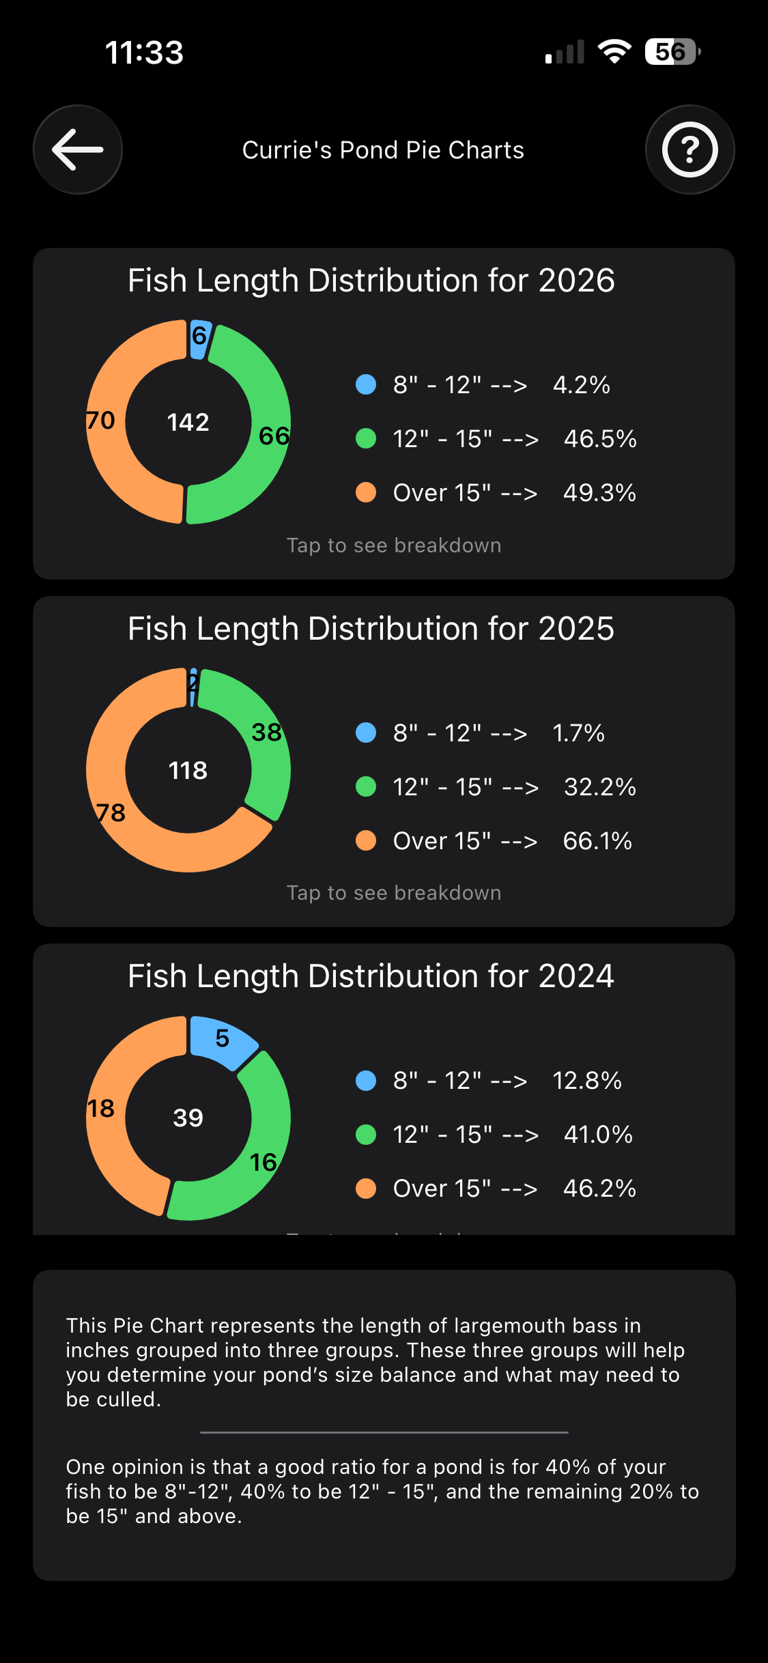Click the 2026 donut chart center total 142
This screenshot has height=1663, width=768.
188,423
